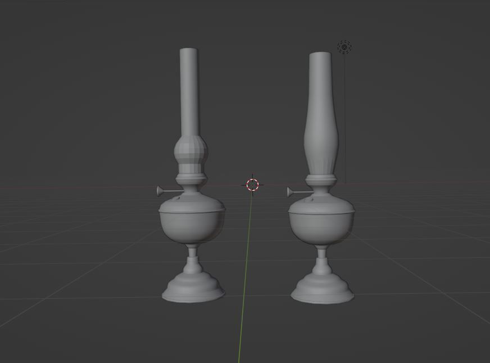Viewport: 490px width, 363px height.
Task: Select the point light object icon
Action: tap(344, 47)
